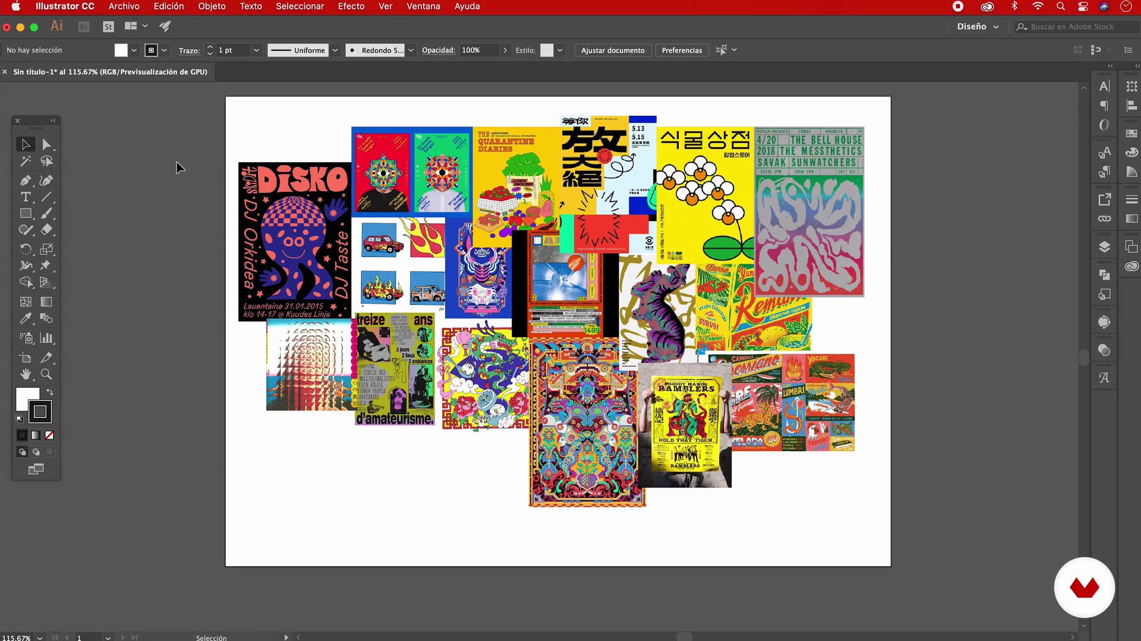This screenshot has width=1141, height=641.
Task: Select the Perspective Grid tool
Action: pyautogui.click(x=46, y=282)
